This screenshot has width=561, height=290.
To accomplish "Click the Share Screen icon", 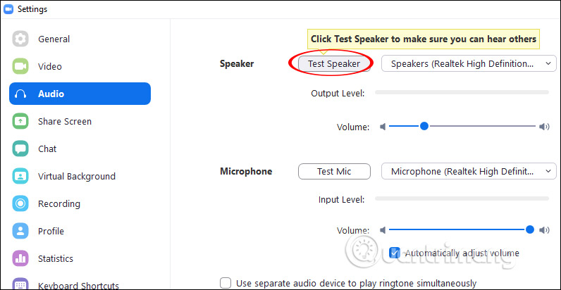I will (20, 121).
